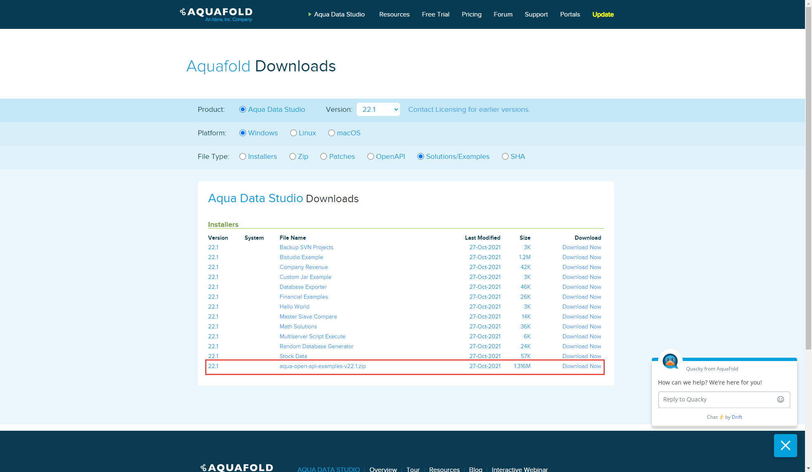Screen dimensions: 812x472
Task: Click Download Now for Backup SVN Projects
Action: [x=582, y=247]
